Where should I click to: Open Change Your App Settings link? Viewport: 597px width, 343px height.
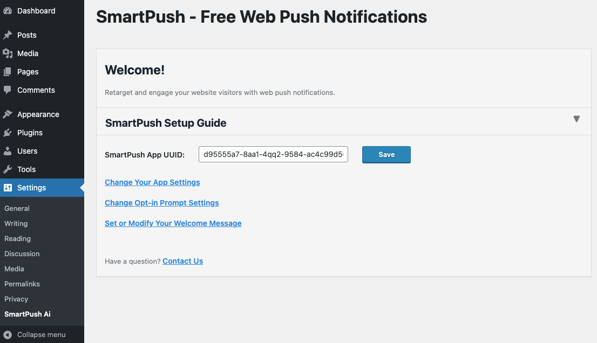[152, 182]
